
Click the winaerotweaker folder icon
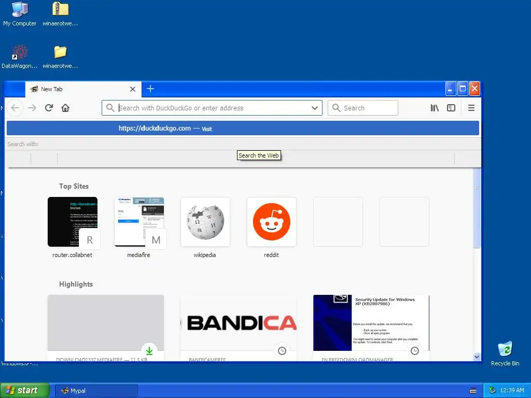[x=60, y=57]
